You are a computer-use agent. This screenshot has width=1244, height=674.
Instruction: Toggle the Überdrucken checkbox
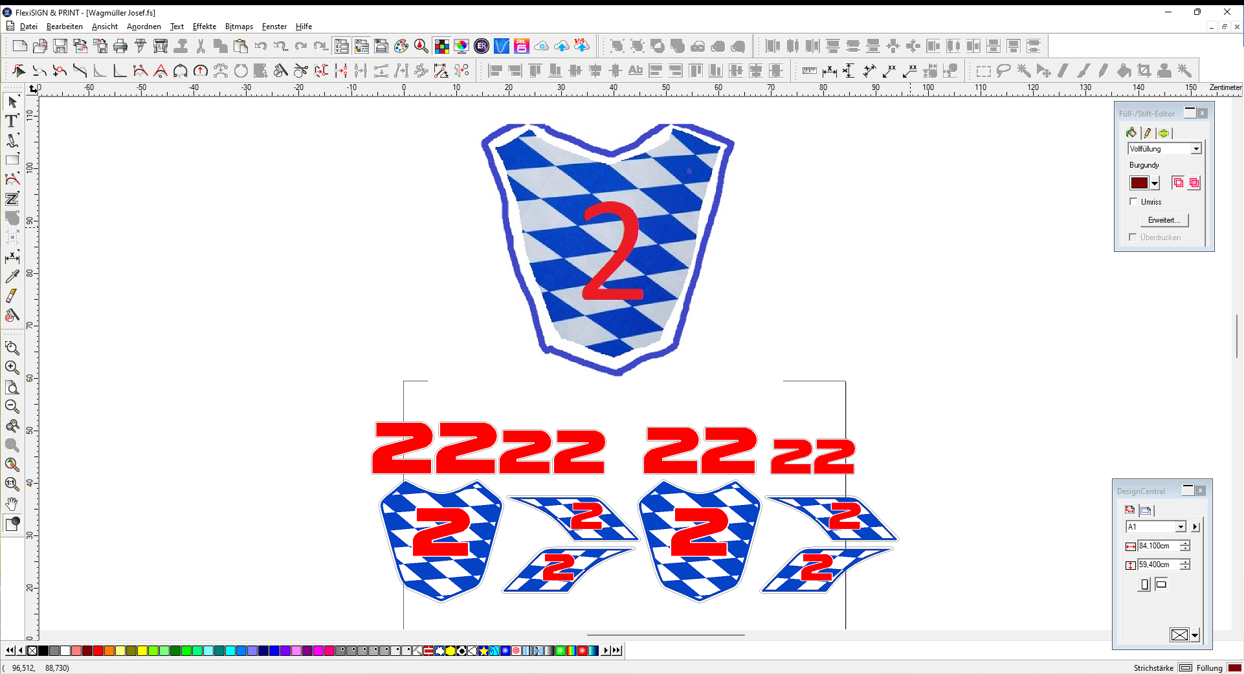tap(1133, 237)
